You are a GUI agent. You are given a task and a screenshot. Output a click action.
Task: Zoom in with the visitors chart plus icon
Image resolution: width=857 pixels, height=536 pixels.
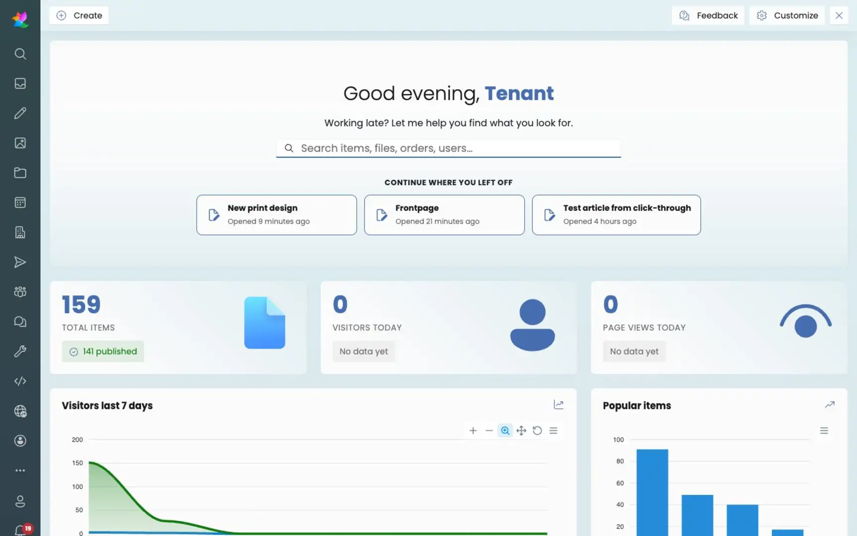[x=473, y=431]
